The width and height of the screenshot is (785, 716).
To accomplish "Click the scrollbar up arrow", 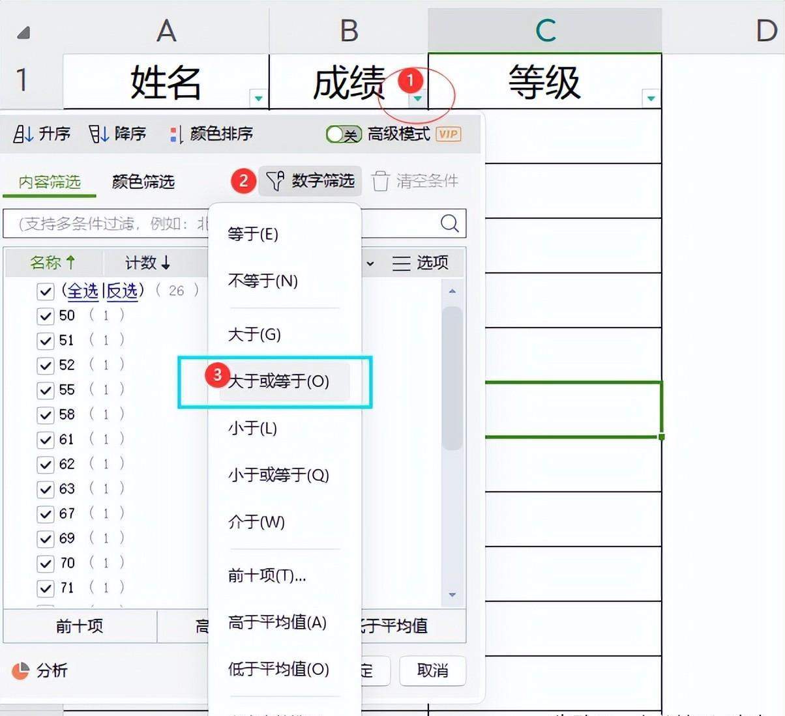I will click(452, 291).
